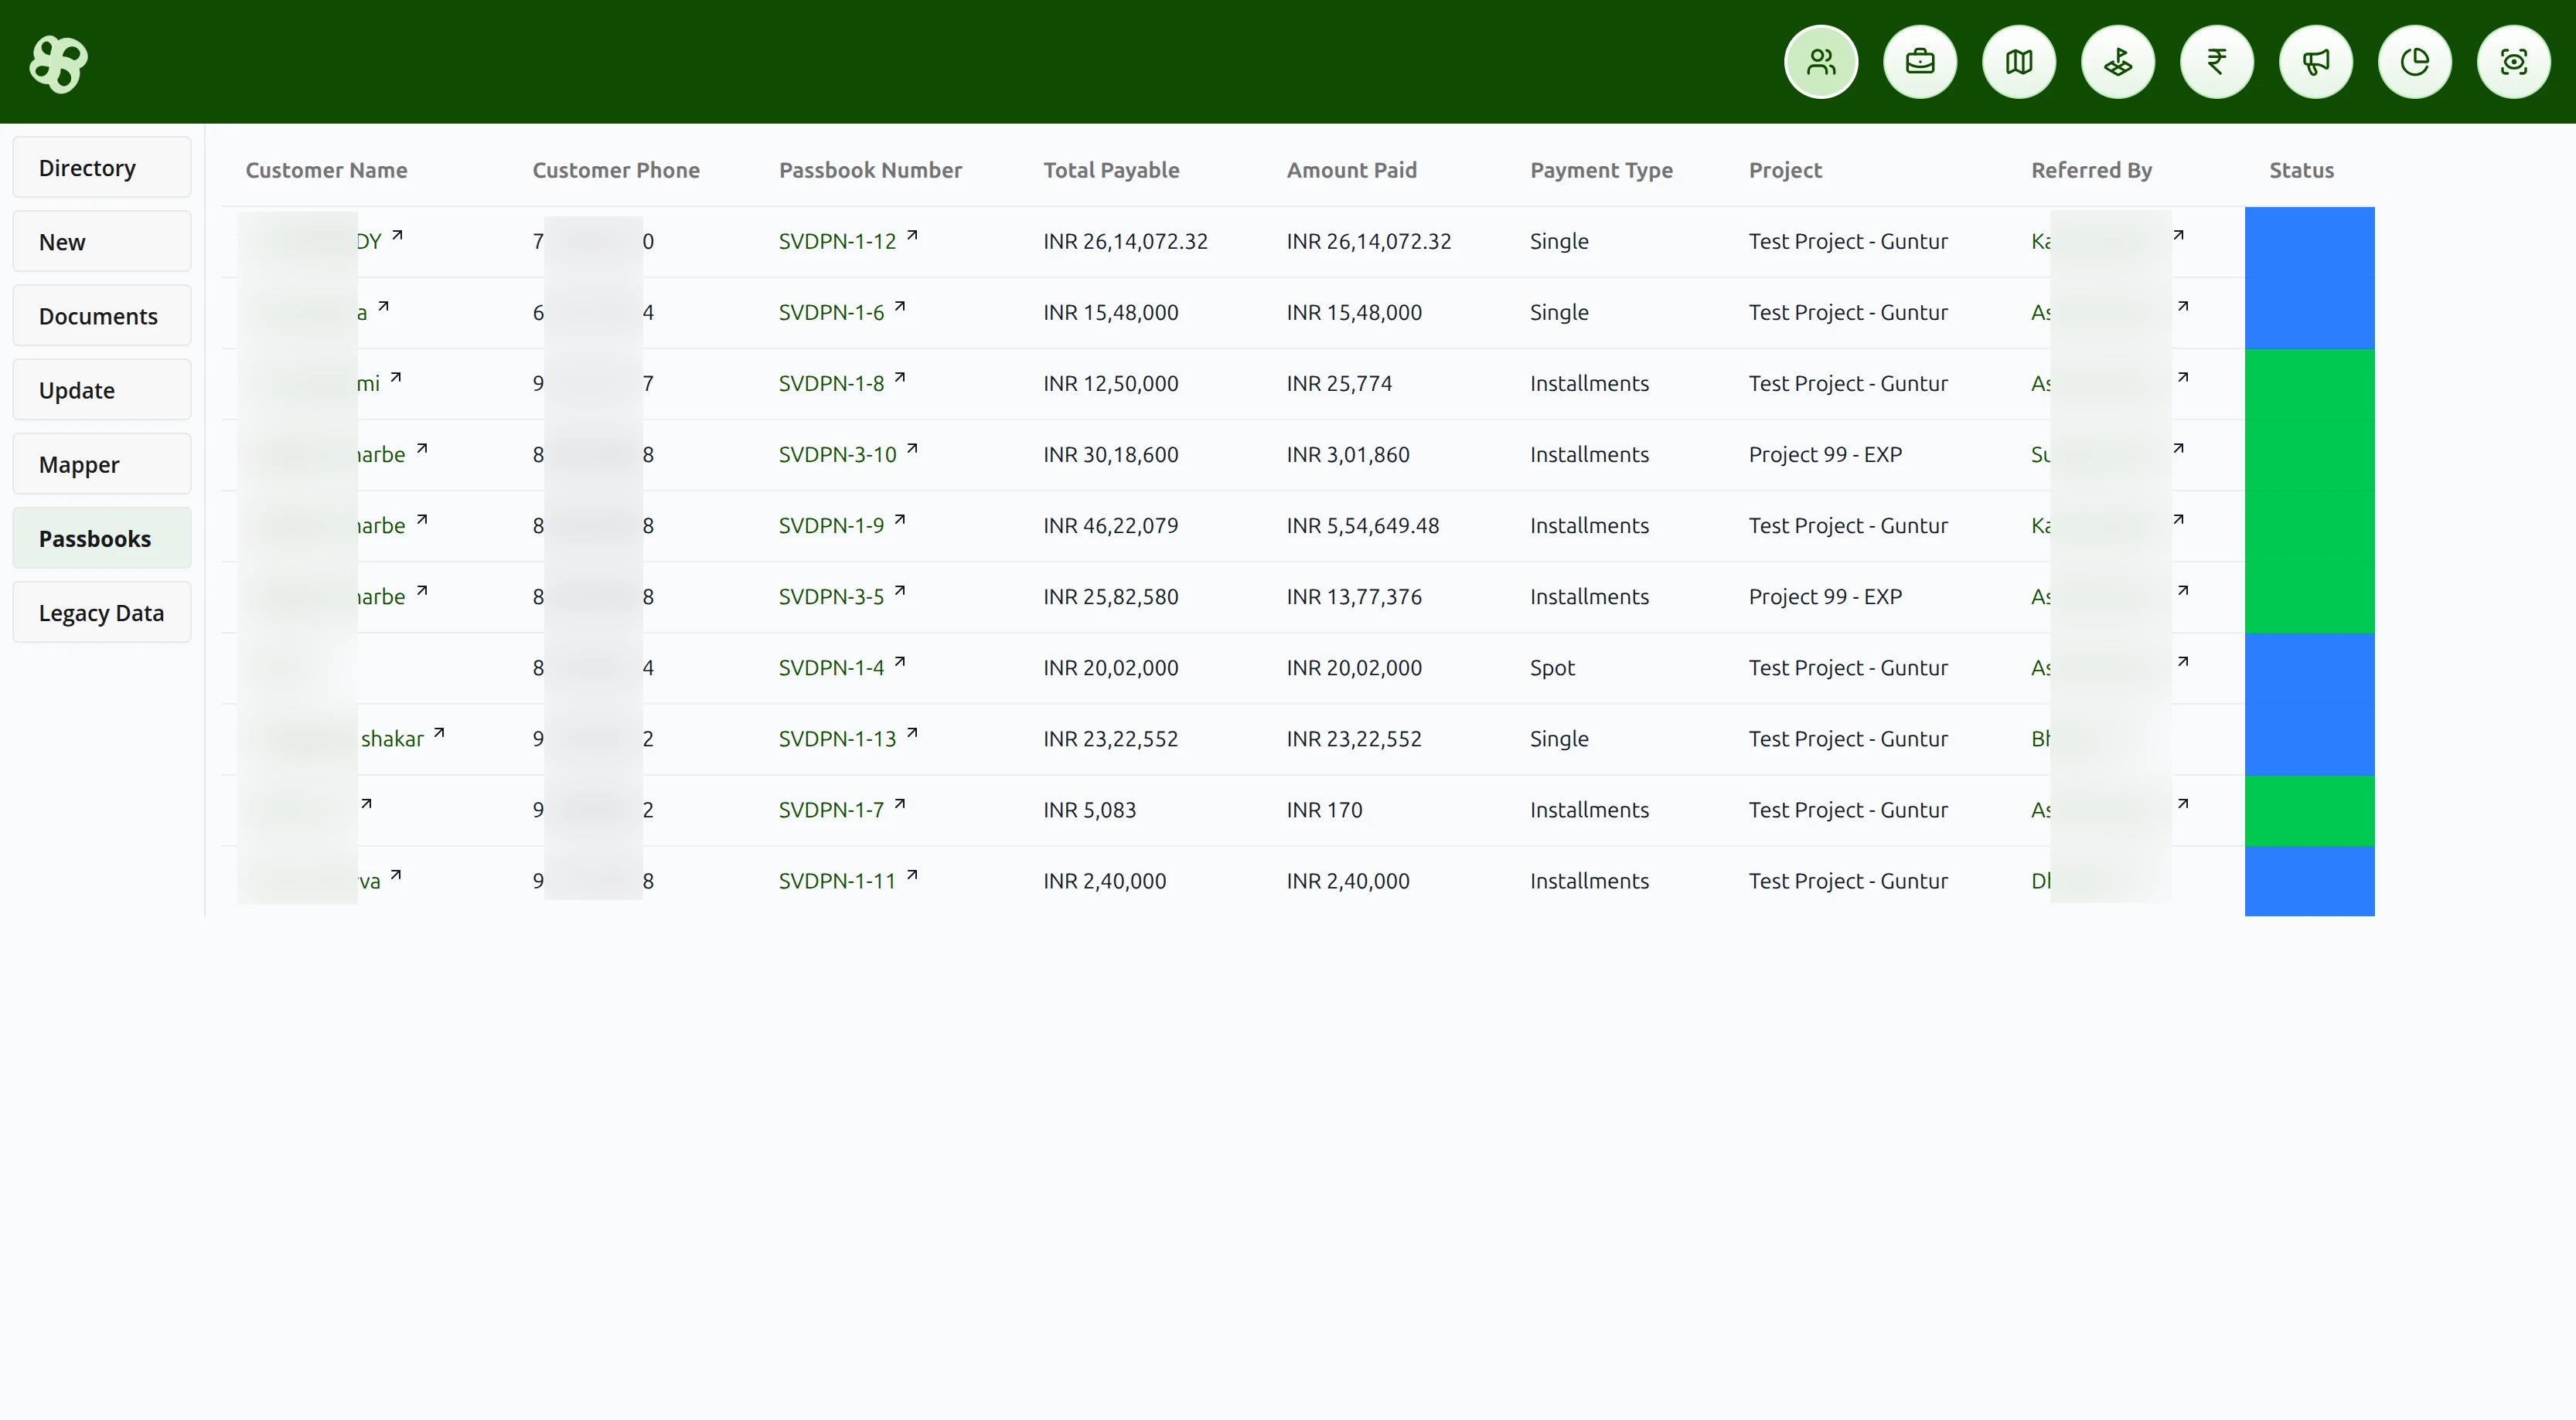The width and height of the screenshot is (2576, 1420).
Task: Open the Mapper sidebar item
Action: click(x=100, y=464)
